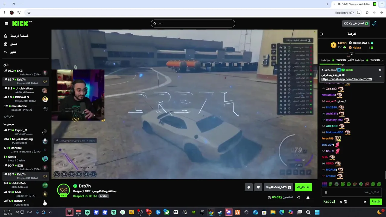Open the Kick hamburger menu
The height and width of the screenshot is (217, 386).
click(6, 24)
